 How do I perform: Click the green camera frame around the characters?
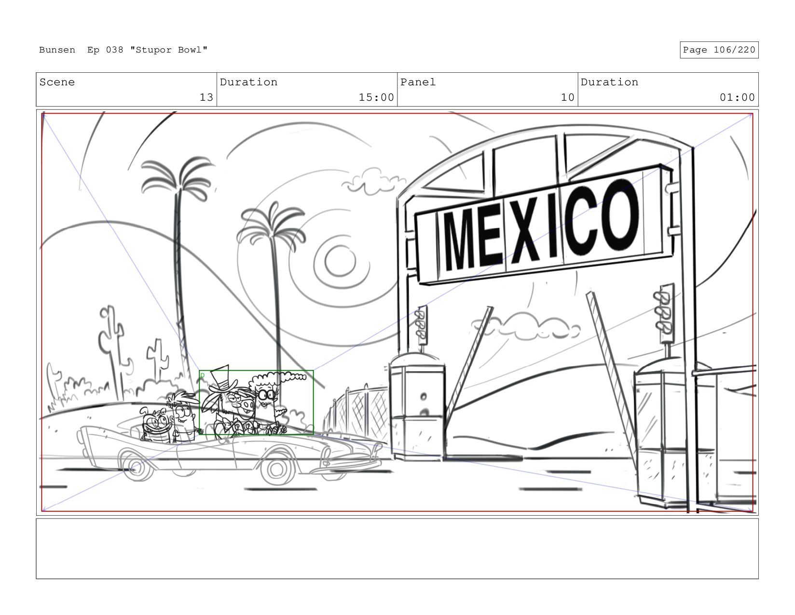point(256,402)
